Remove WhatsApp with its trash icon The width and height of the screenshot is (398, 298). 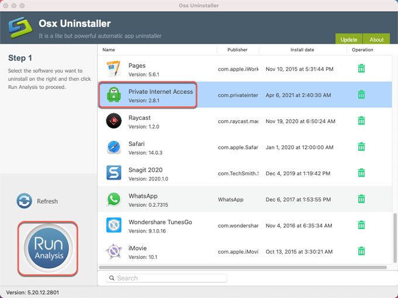[362, 199]
